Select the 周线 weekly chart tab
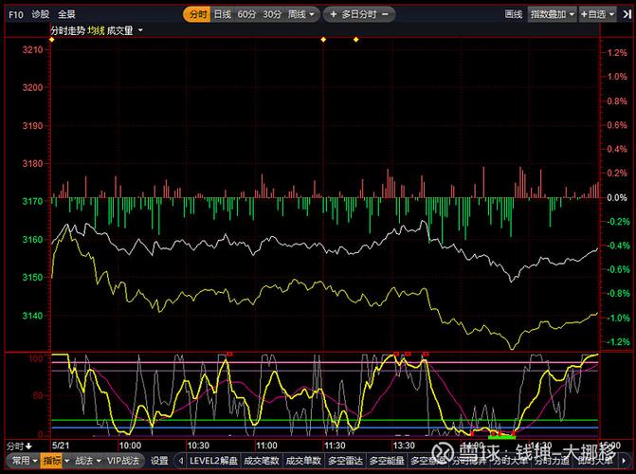 click(x=297, y=14)
